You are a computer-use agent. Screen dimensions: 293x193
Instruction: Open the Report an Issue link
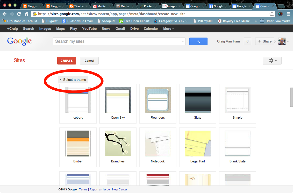(100, 189)
